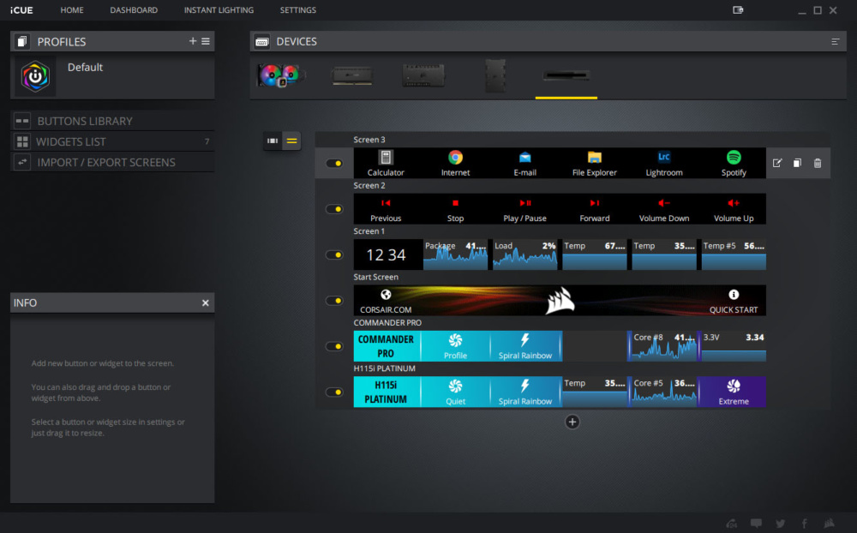Click the Quiet fan button in H115i PLATINUM row
Viewport: 857px width, 533px height.
click(455, 392)
